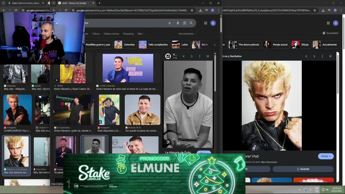
Task: Clear the search box in emiro window
Action: [x=170, y=23]
